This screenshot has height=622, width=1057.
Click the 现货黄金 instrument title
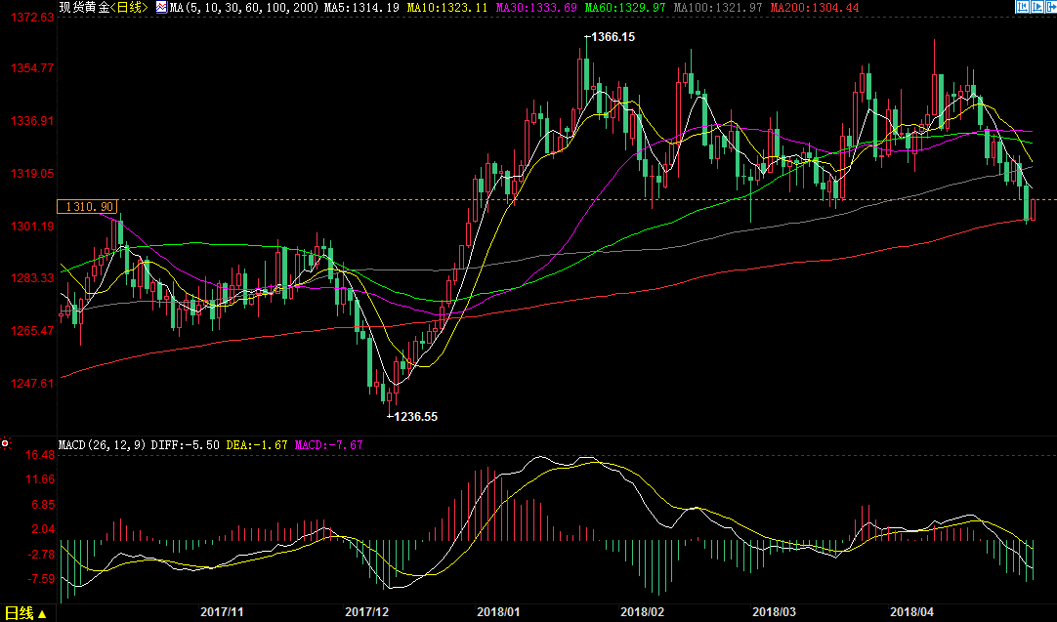pos(83,8)
